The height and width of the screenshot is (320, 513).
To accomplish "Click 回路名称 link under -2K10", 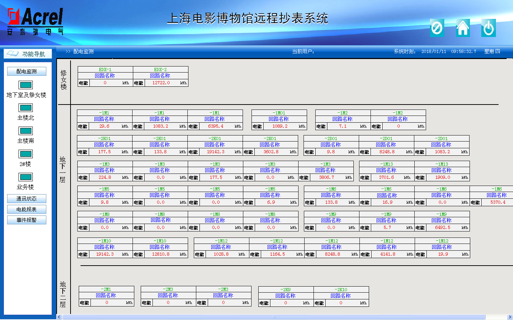I will click(x=341, y=296).
